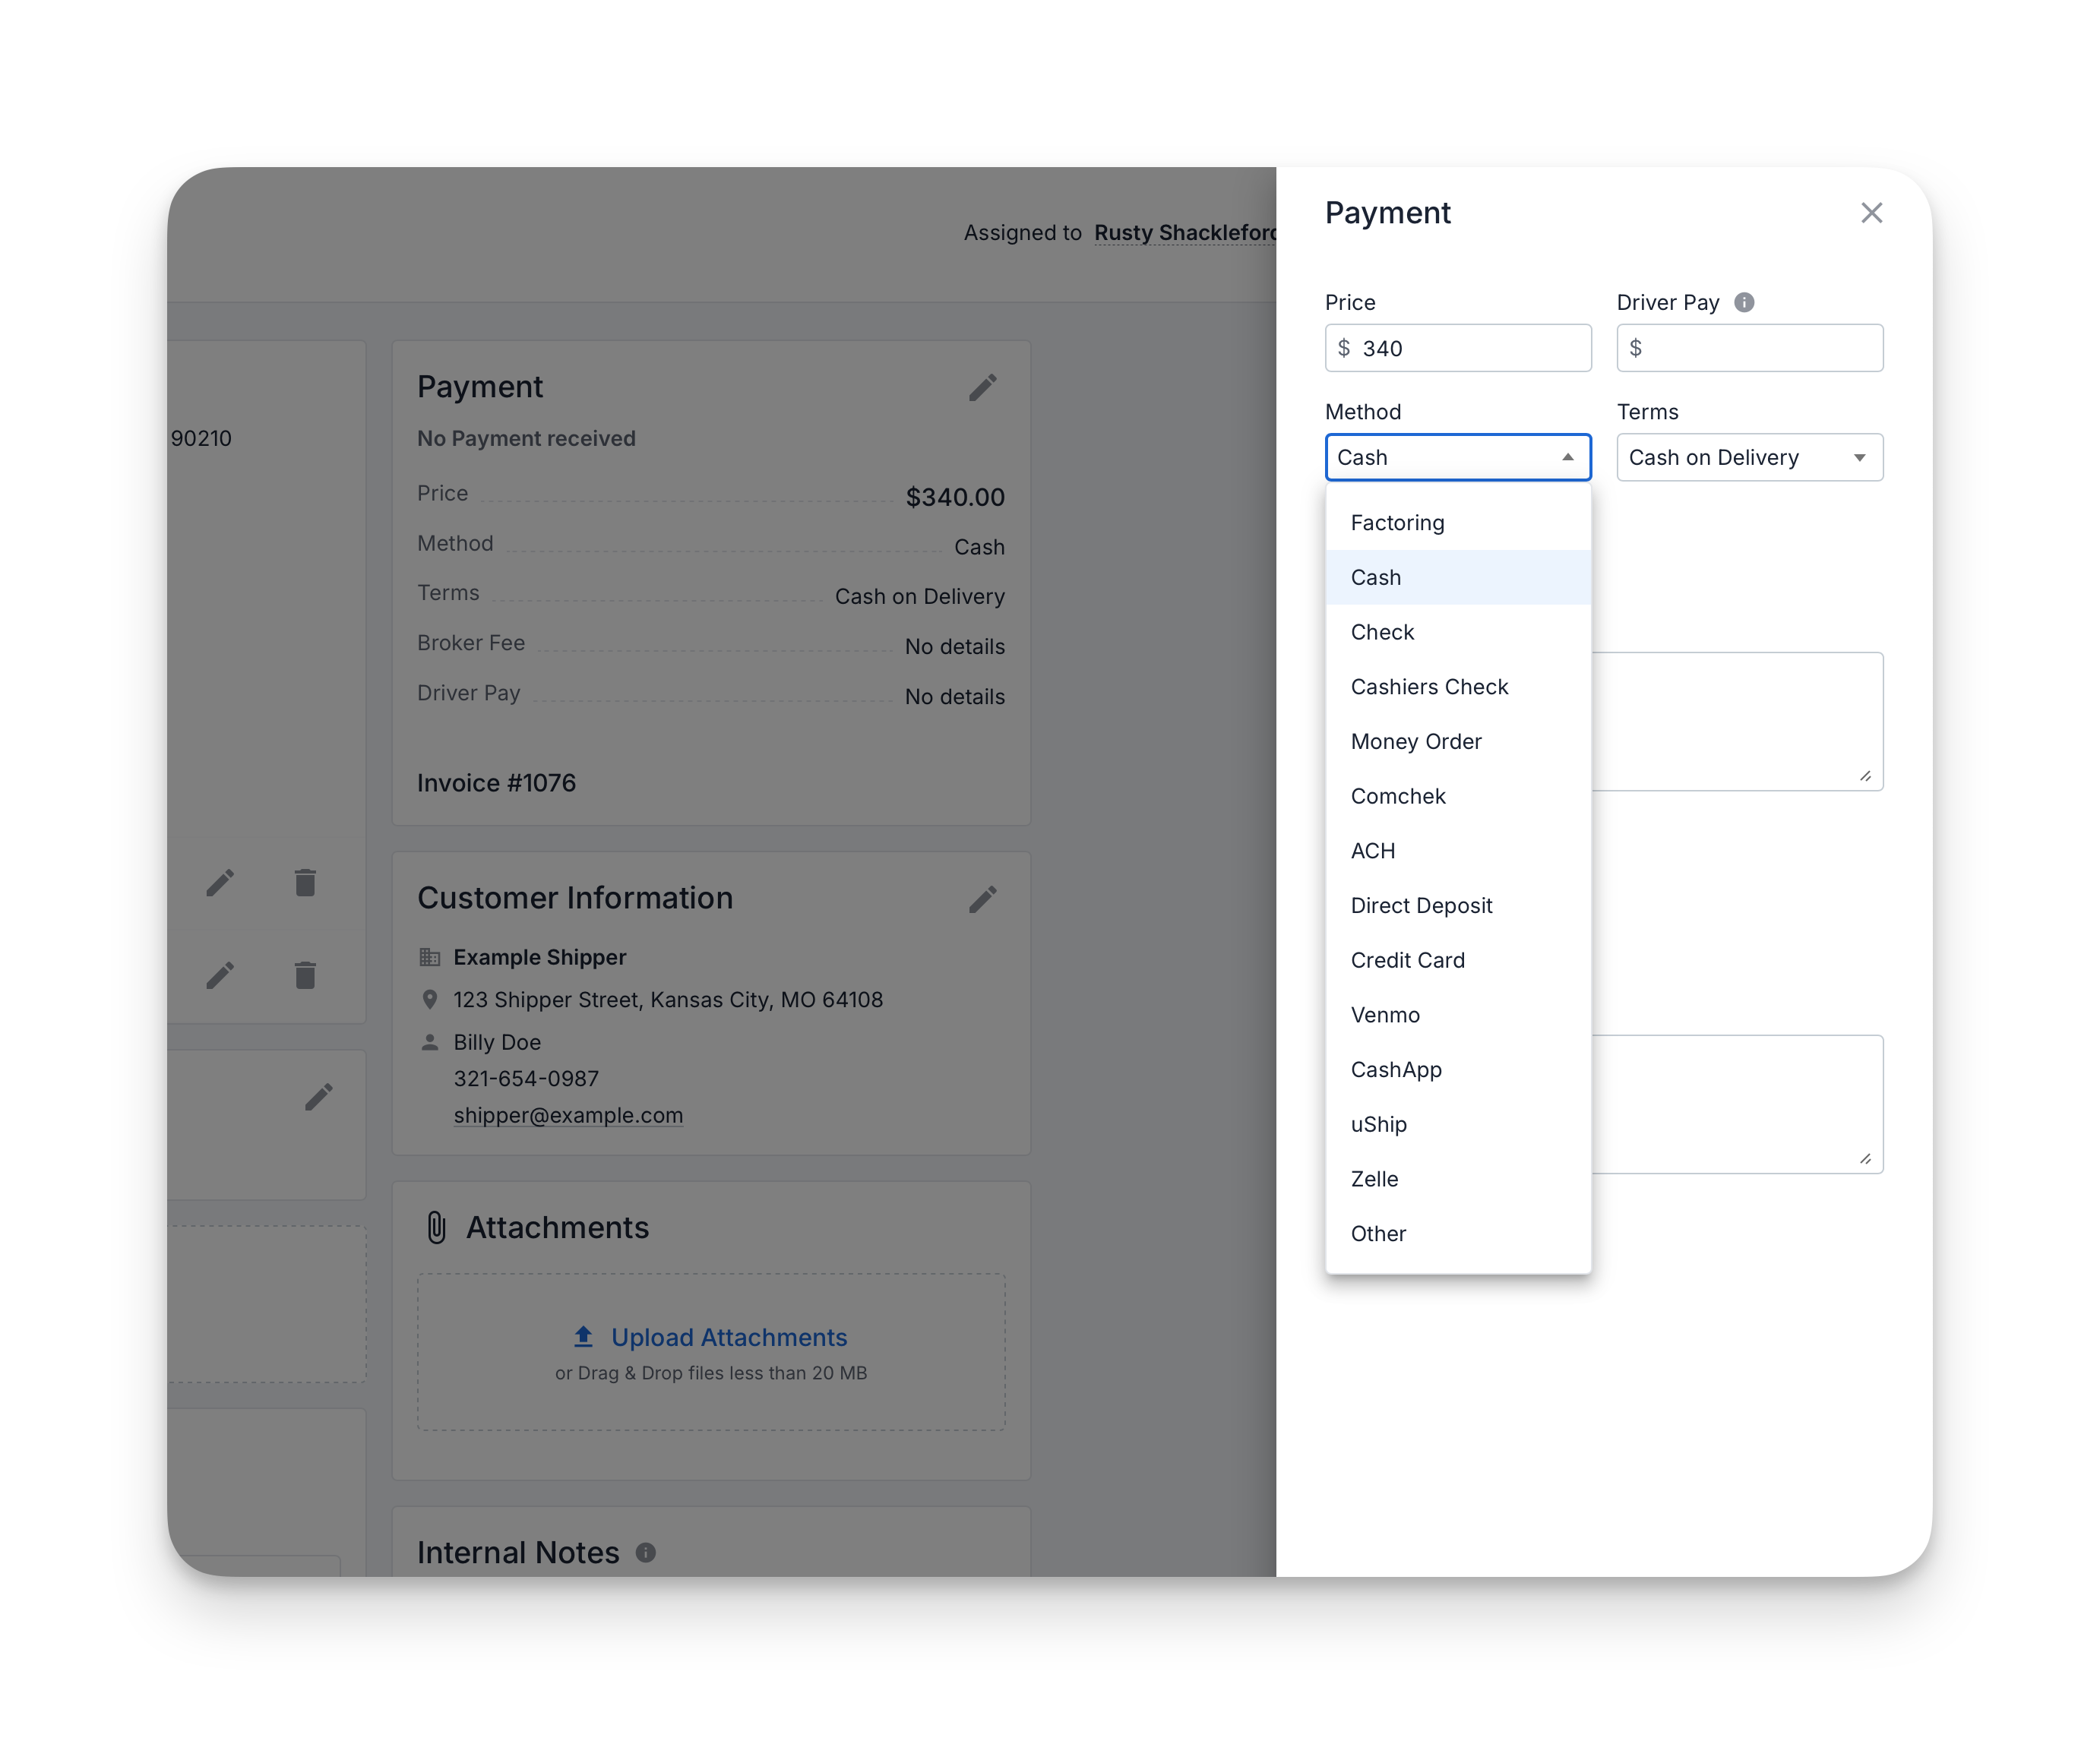Pick uShip as payment method
2100x1744 pixels.
click(1458, 1124)
